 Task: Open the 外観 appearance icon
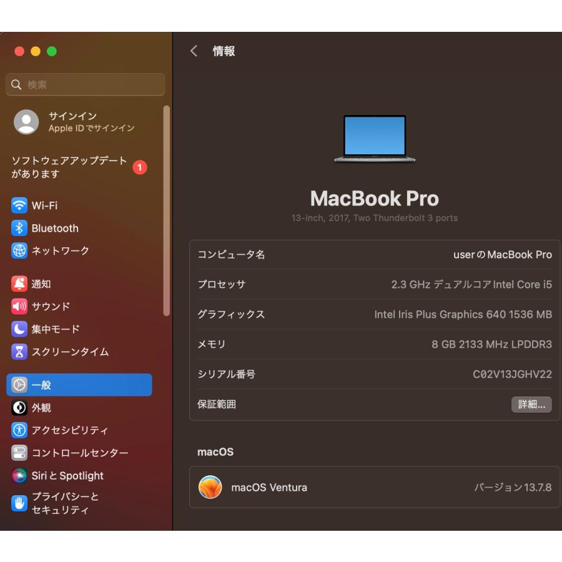[x=19, y=408]
